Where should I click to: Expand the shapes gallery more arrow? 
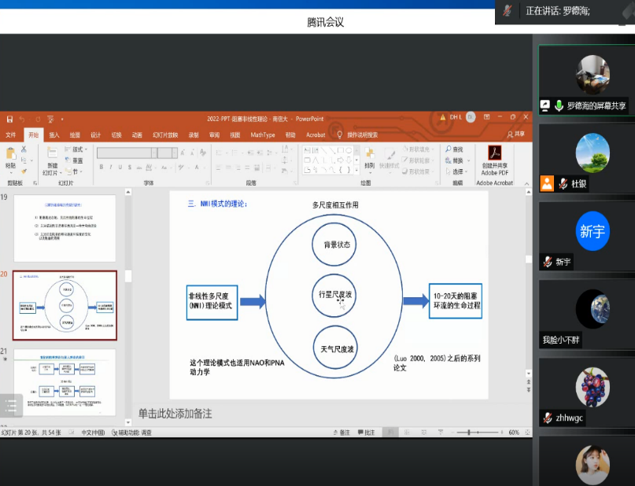[356, 171]
